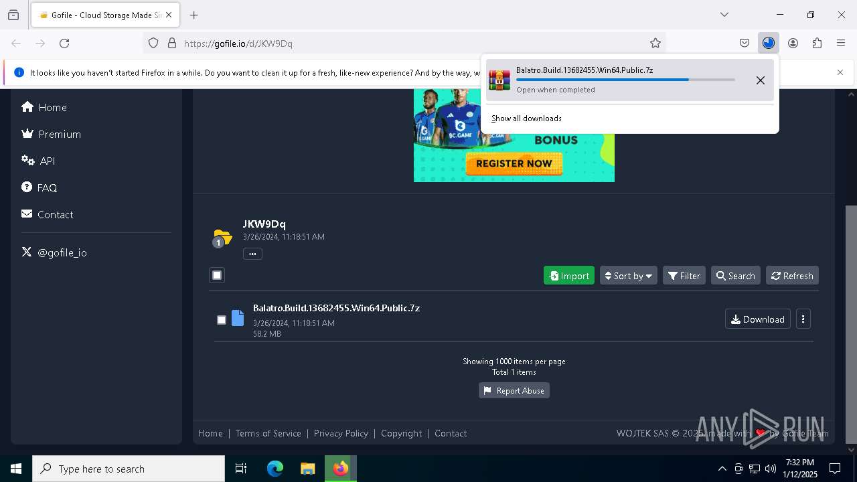Open the footer Home link
The height and width of the screenshot is (482, 857).
pyautogui.click(x=210, y=433)
